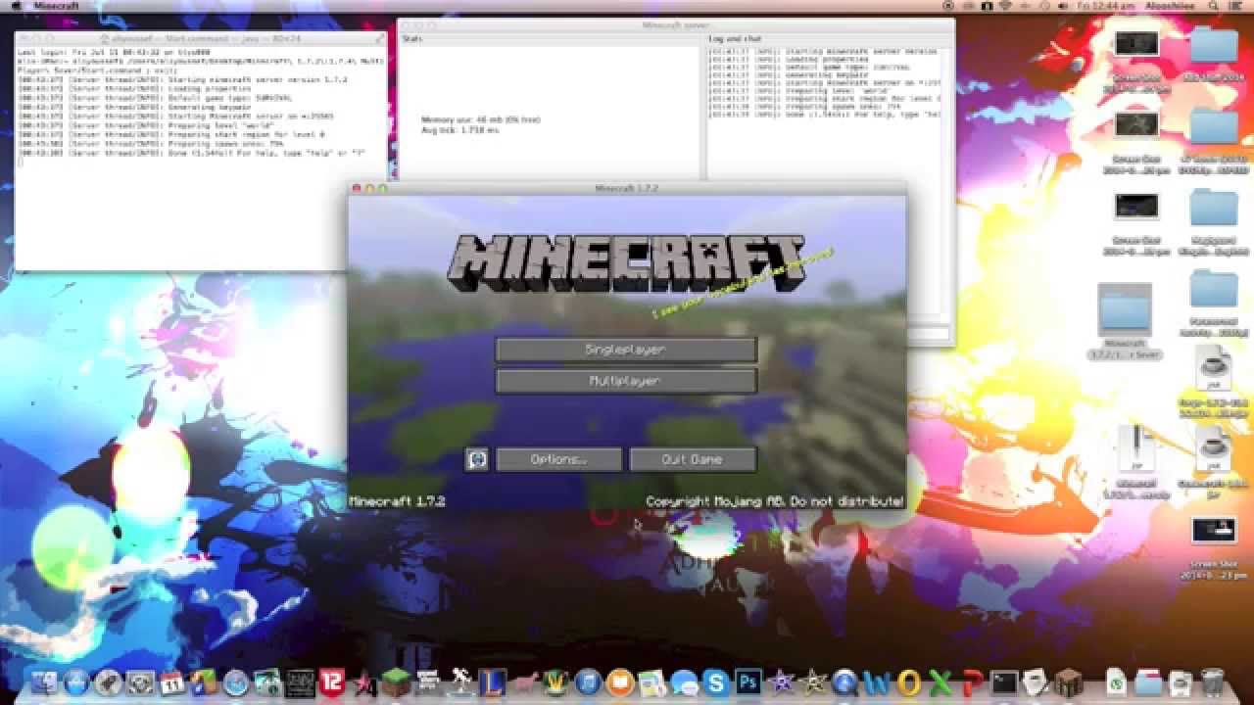Click the Minecraft server window title bar

pos(675,24)
